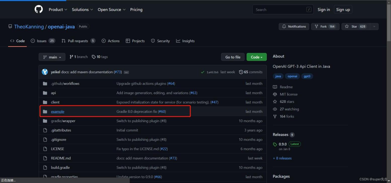This screenshot has height=183, width=391.
Task: Select the gpt3 topic tag
Action: tap(307, 76)
